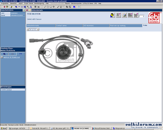Click the tilted book icon in toolbar
163x130 pixels.
pyautogui.click(x=54, y=7)
